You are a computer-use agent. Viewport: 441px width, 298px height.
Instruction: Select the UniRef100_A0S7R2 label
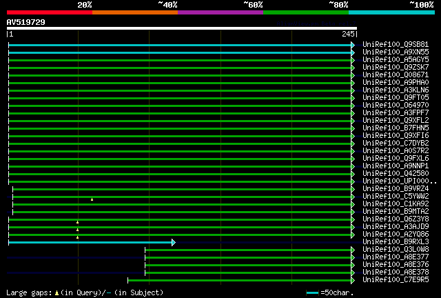[x=396, y=151]
